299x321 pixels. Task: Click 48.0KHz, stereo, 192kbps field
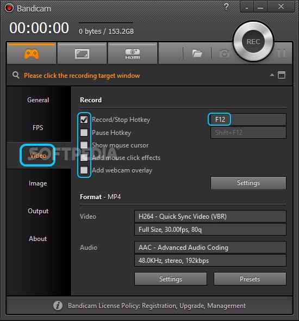[x=210, y=261]
